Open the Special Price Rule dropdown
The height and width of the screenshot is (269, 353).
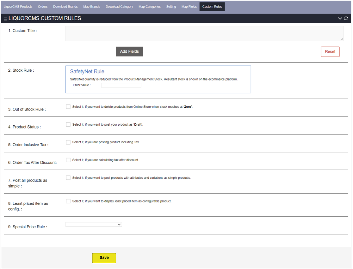pyautogui.click(x=94, y=224)
